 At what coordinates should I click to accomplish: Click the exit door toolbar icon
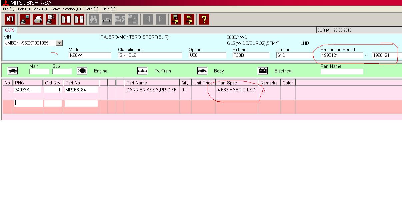[10, 19]
